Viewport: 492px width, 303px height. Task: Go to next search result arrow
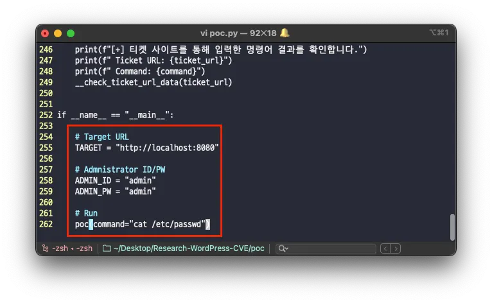[x=396, y=248]
